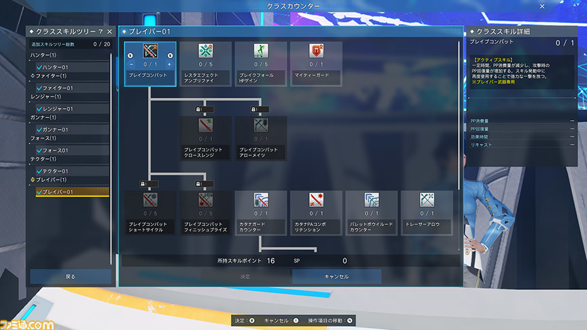
Task: Expand the ハンター(1) class group
Action: pyautogui.click(x=43, y=55)
